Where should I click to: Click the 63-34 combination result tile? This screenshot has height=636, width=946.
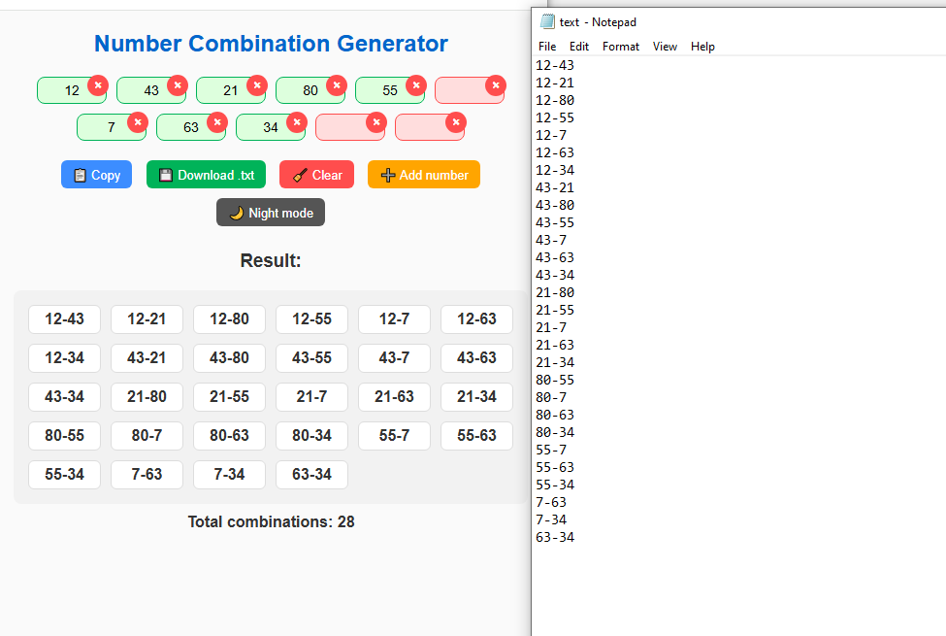pos(311,475)
